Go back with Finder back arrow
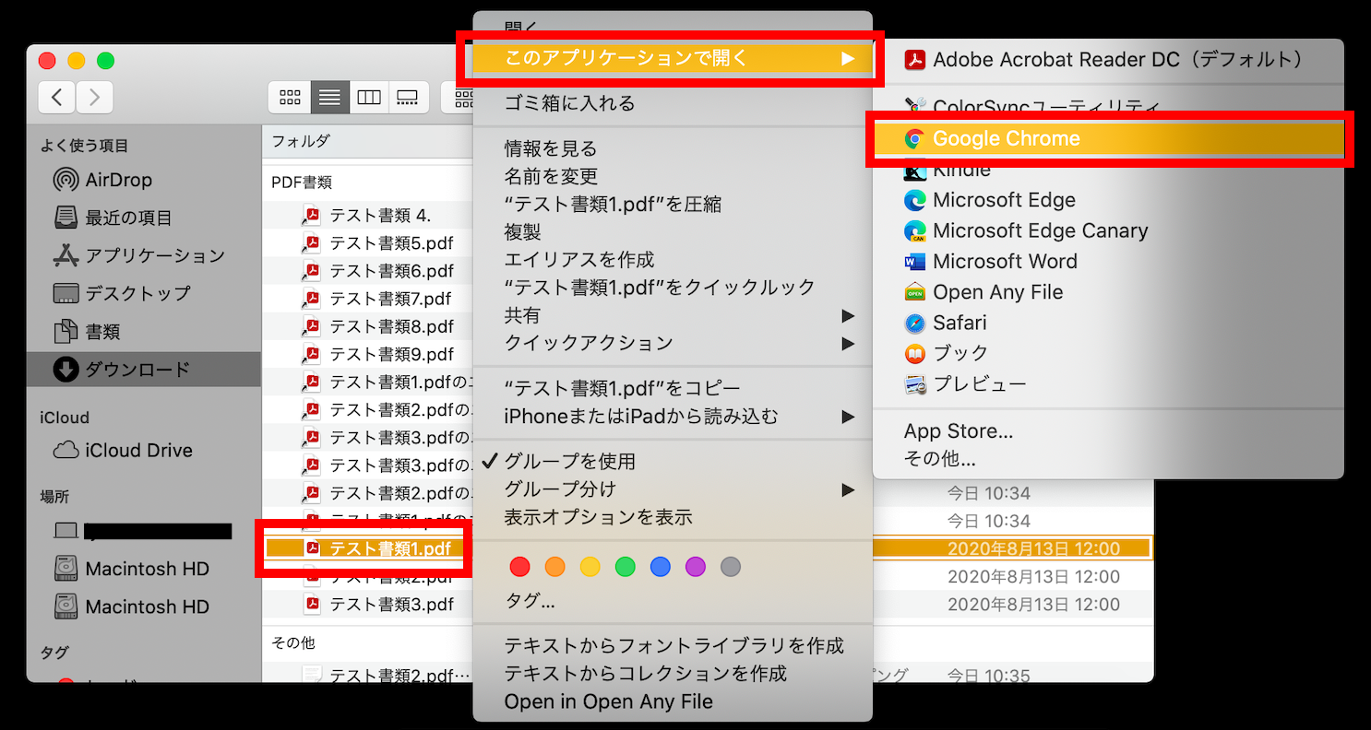Image resolution: width=1371 pixels, height=730 pixels. click(56, 97)
